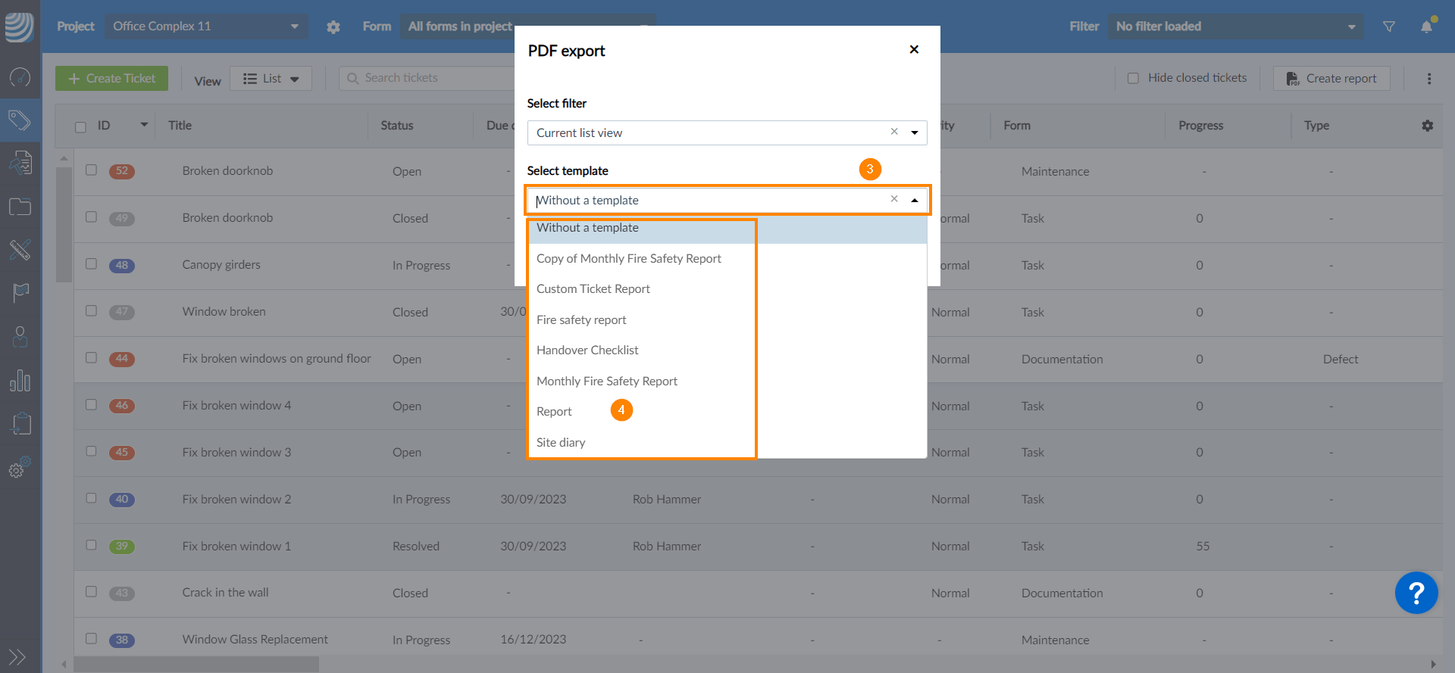Choose Site diary from template list
The height and width of the screenshot is (673, 1455).
click(x=561, y=442)
